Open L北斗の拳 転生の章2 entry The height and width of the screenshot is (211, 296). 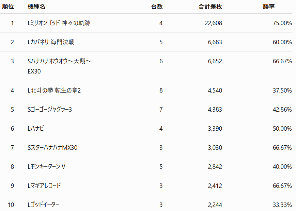pos(54,91)
